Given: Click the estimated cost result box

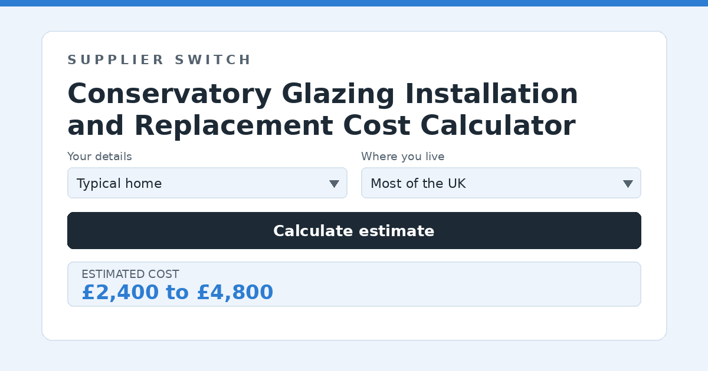Looking at the screenshot, I should [x=354, y=284].
